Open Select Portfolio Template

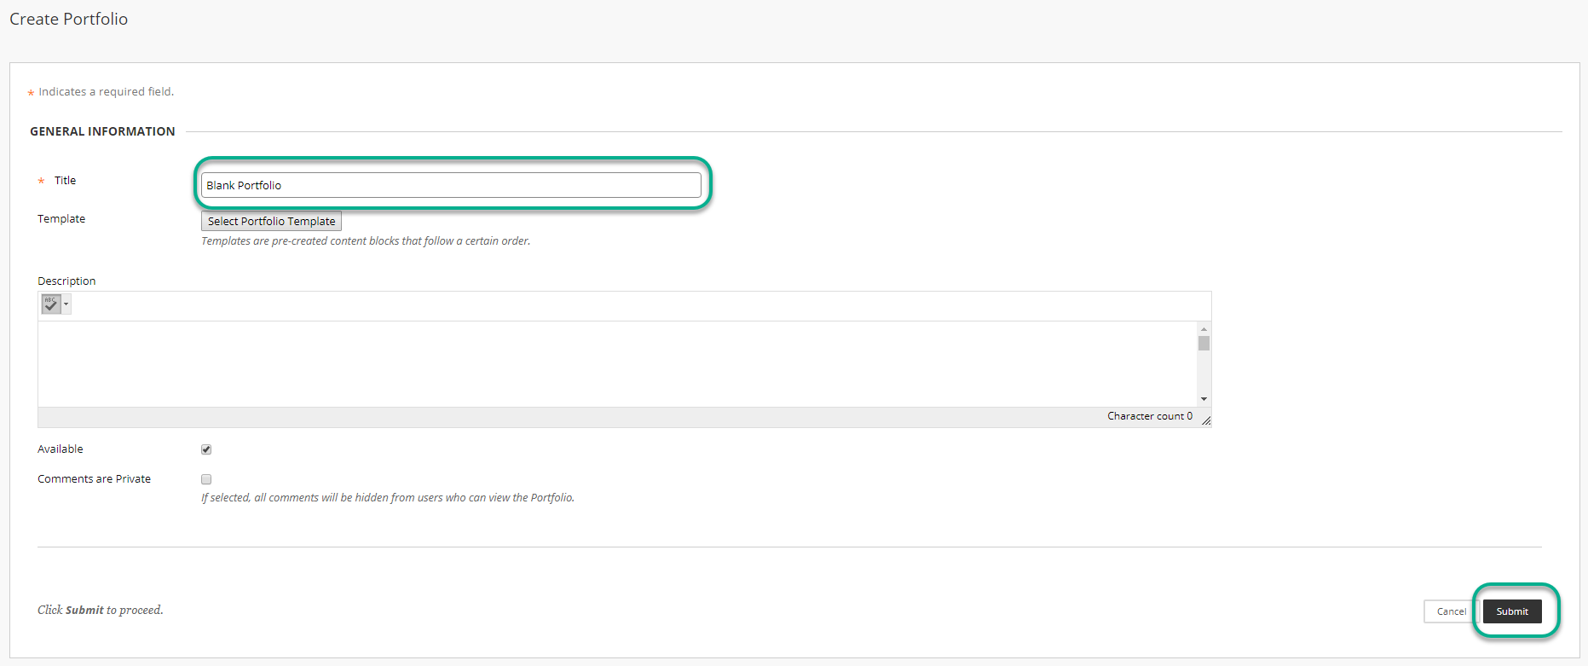point(271,221)
